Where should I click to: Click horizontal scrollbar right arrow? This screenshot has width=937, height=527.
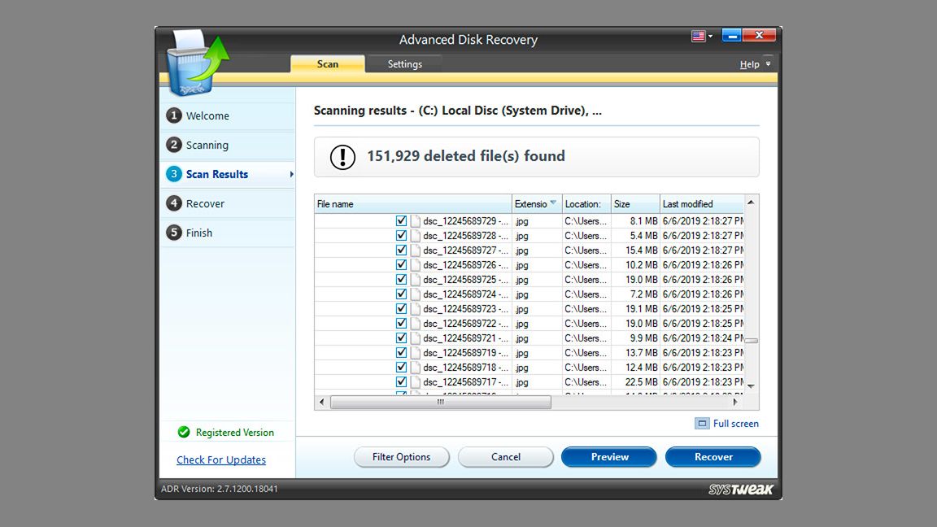[x=735, y=402]
